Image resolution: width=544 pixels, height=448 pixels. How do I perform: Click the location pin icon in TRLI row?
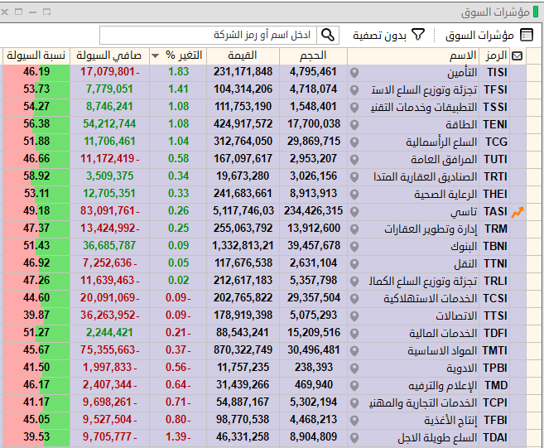pyautogui.click(x=354, y=282)
